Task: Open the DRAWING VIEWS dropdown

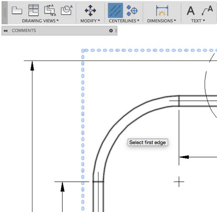Action: (40, 21)
